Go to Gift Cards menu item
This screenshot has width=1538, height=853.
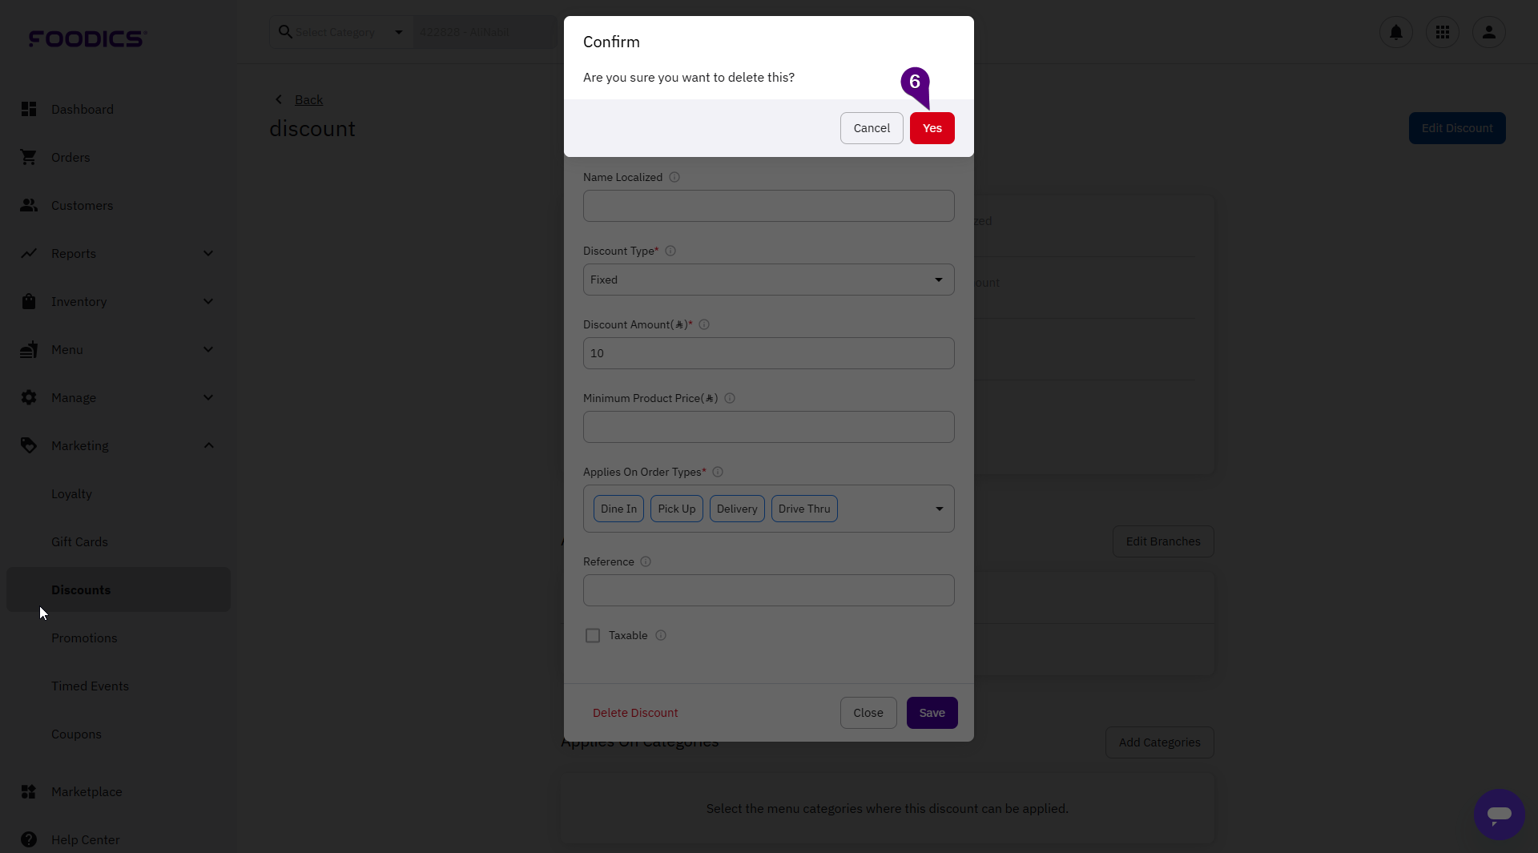tap(79, 541)
